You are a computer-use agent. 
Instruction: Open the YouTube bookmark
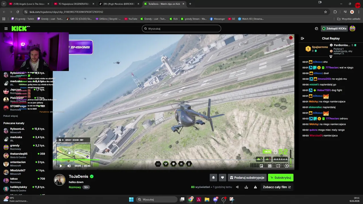(131, 19)
